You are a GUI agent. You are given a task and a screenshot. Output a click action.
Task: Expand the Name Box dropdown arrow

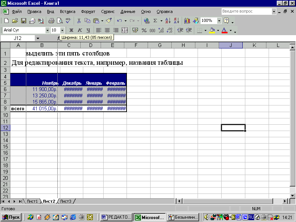tap(38, 38)
